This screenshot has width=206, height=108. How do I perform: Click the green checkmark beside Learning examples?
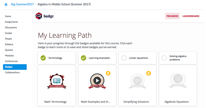tap(84, 58)
